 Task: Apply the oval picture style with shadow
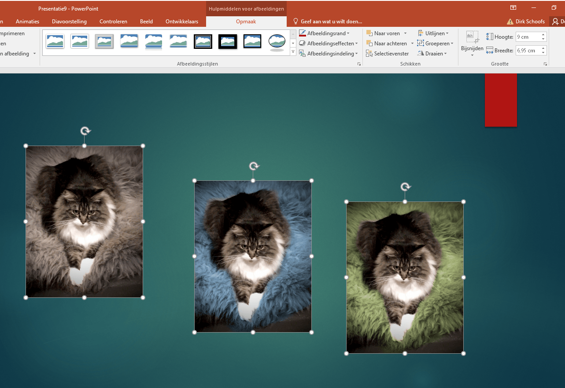click(x=277, y=42)
